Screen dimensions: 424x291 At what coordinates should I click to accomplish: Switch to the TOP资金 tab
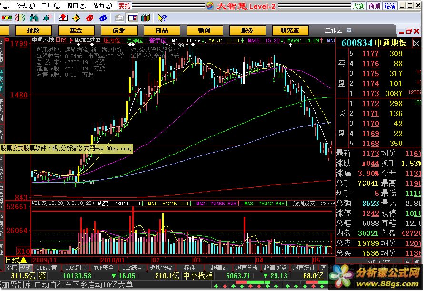104,268
